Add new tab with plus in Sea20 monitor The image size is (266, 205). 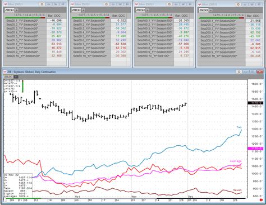coord(17,10)
